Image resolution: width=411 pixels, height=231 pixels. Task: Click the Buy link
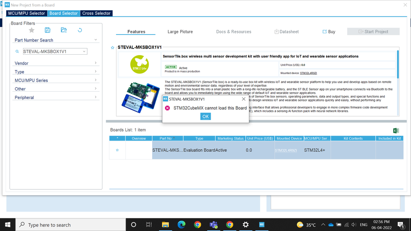pyautogui.click(x=329, y=32)
